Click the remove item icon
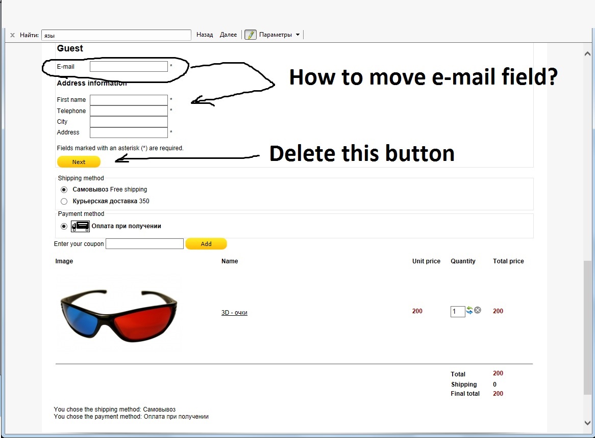 (x=478, y=310)
